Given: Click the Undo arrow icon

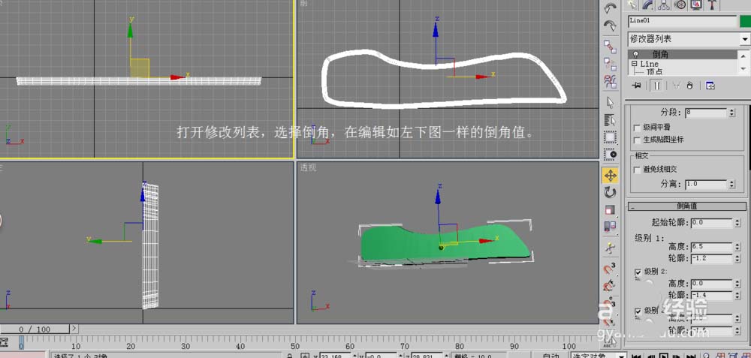Looking at the screenshot, I should click(x=610, y=8).
